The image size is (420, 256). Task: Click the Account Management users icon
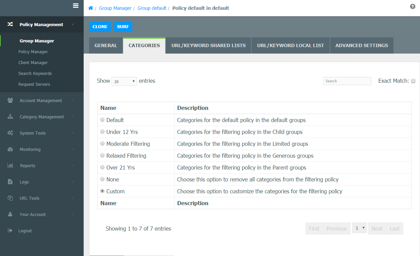(x=10, y=100)
